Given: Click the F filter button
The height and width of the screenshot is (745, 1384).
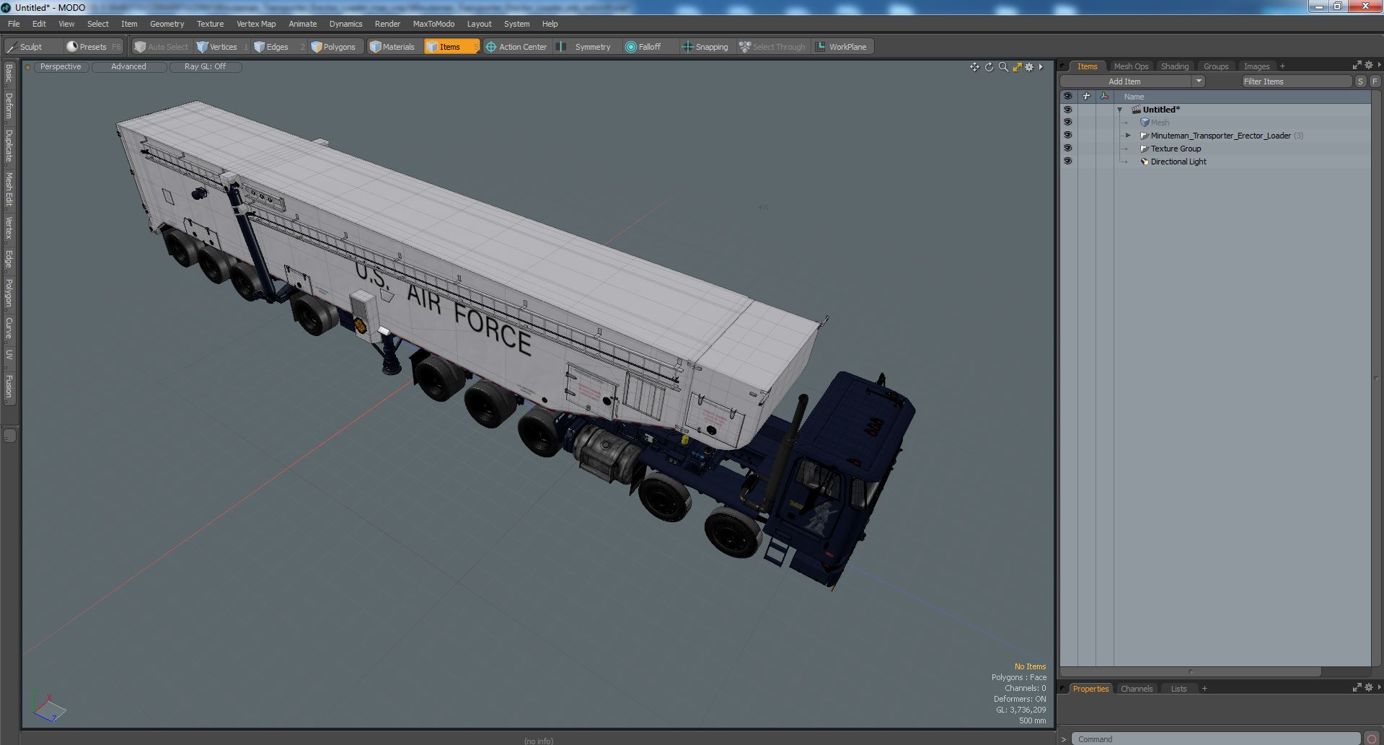Looking at the screenshot, I should click(x=1375, y=81).
